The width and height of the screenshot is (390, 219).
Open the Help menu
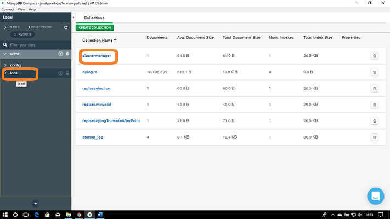(32, 9)
